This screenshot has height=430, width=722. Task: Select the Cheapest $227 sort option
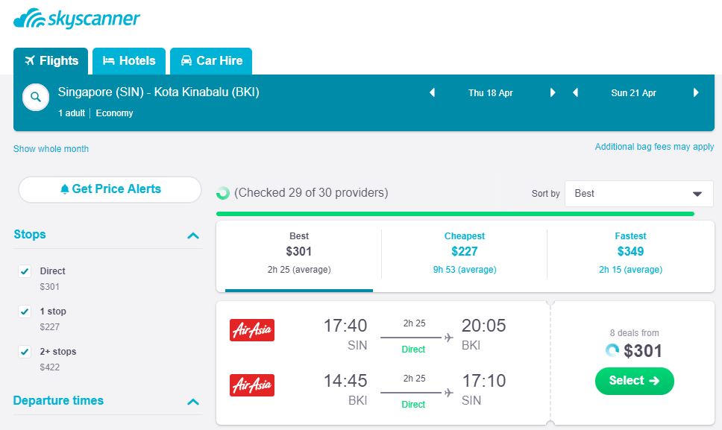coord(464,252)
